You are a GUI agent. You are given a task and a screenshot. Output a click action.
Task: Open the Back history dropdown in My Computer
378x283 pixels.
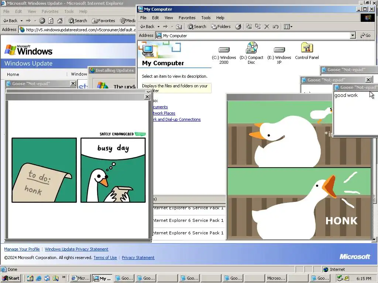(158, 27)
